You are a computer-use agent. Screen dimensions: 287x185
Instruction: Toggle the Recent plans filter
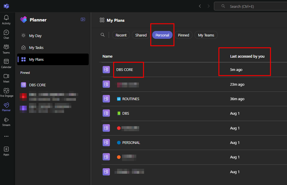tap(121, 35)
